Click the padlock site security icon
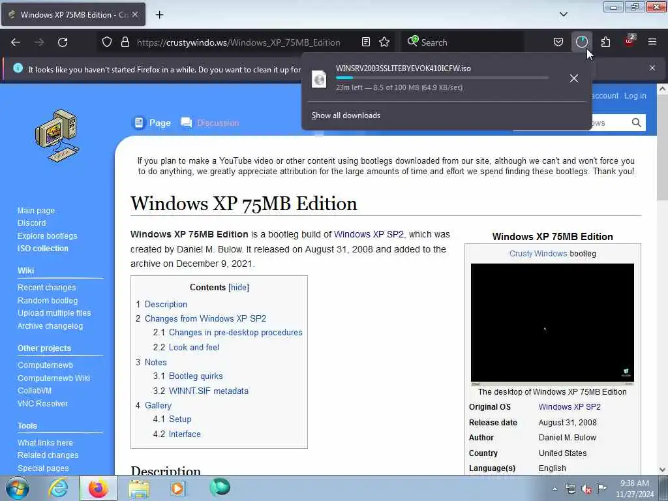 [125, 42]
